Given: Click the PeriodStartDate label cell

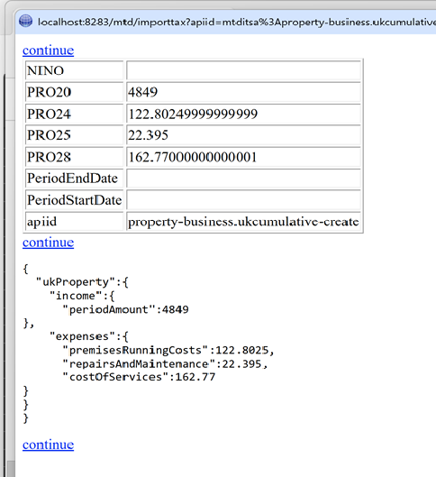Looking at the screenshot, I should 74,200.
